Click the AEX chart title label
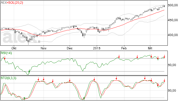The width and height of the screenshot is (180, 101). click(4, 3)
